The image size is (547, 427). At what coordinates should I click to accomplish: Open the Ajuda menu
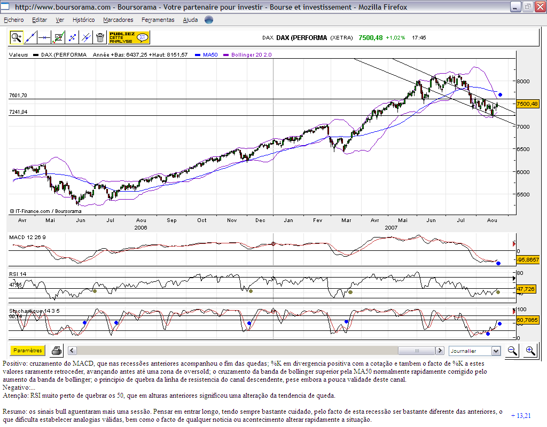pyautogui.click(x=191, y=20)
